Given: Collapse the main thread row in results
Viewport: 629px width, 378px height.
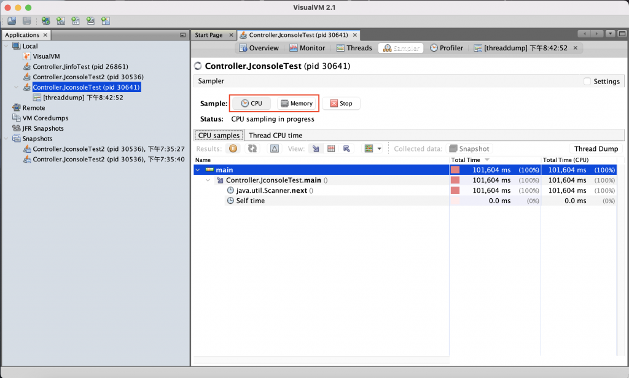Looking at the screenshot, I should (198, 170).
